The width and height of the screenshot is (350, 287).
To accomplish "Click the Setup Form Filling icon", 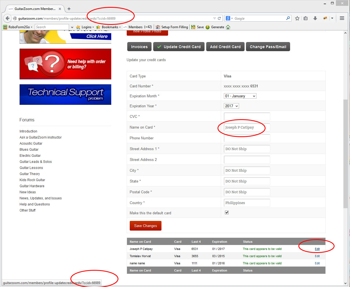I will [x=158, y=27].
